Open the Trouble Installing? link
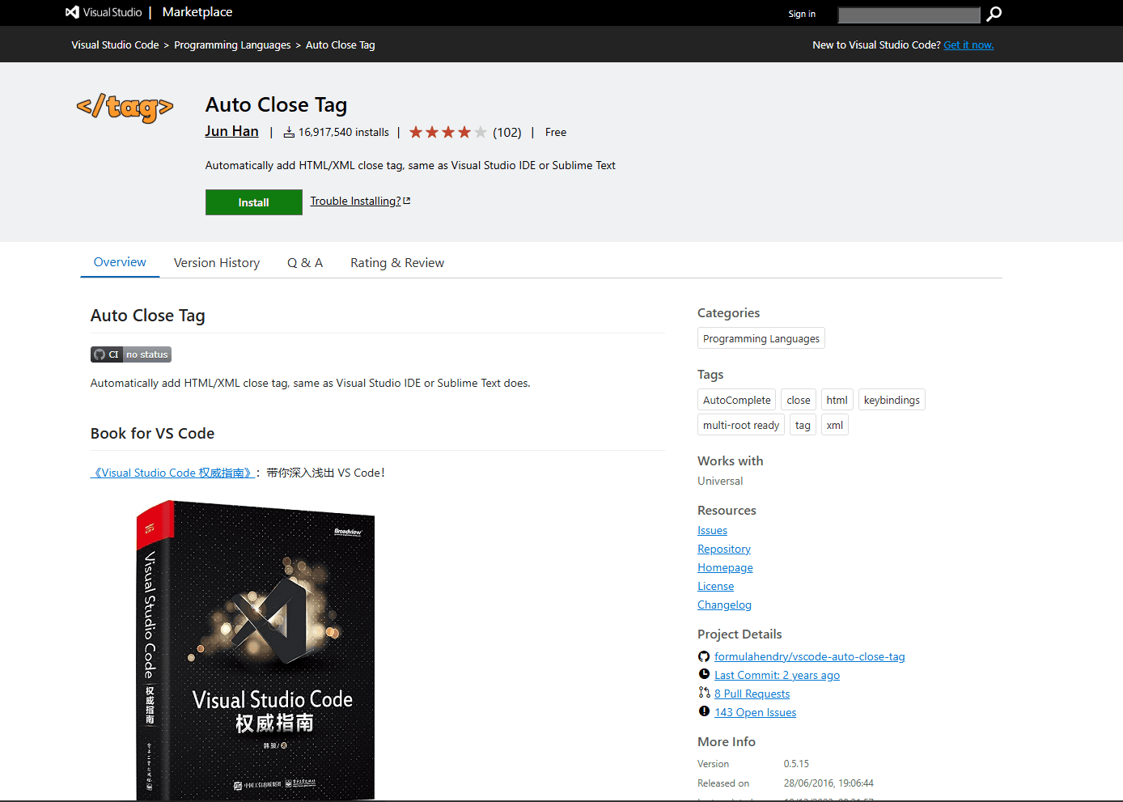 pos(355,201)
